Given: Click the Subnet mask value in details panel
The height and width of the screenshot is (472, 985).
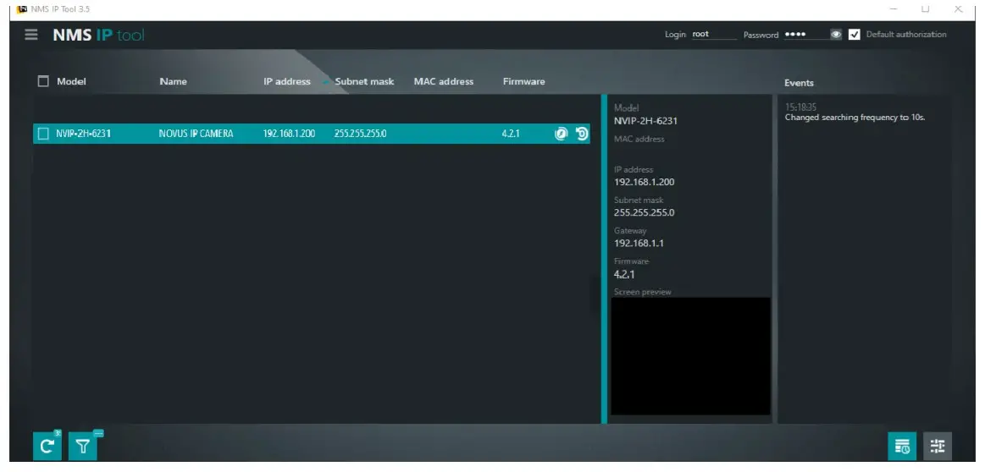Looking at the screenshot, I should [x=645, y=212].
